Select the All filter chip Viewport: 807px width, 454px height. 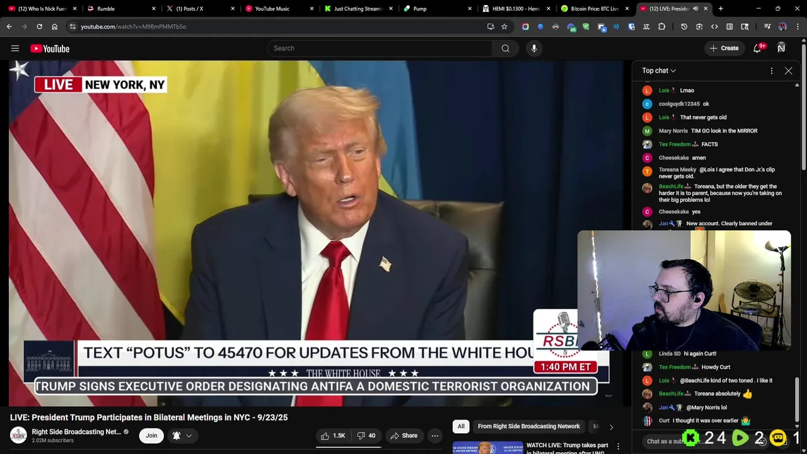[x=461, y=427]
